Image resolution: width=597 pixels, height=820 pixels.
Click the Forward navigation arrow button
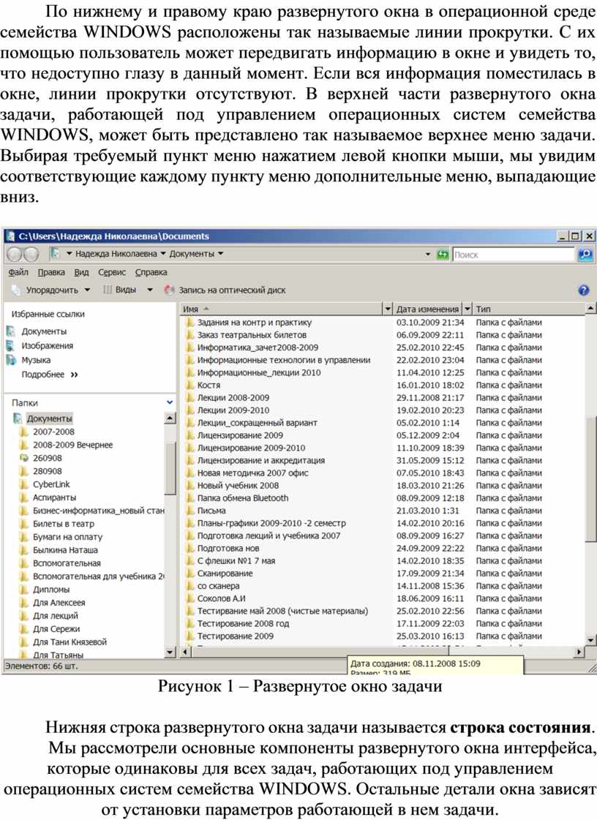31,254
